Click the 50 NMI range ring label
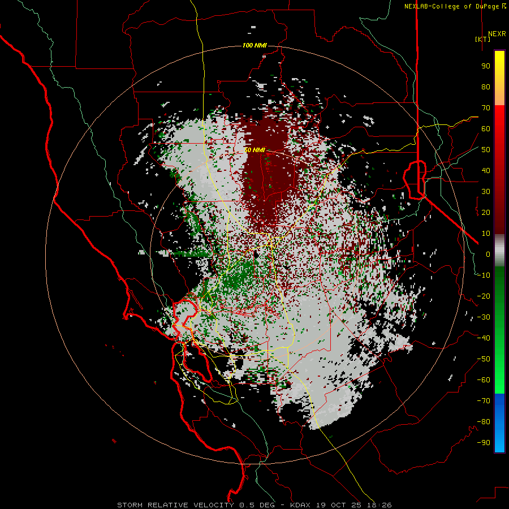The height and width of the screenshot is (509, 509). click(x=255, y=150)
